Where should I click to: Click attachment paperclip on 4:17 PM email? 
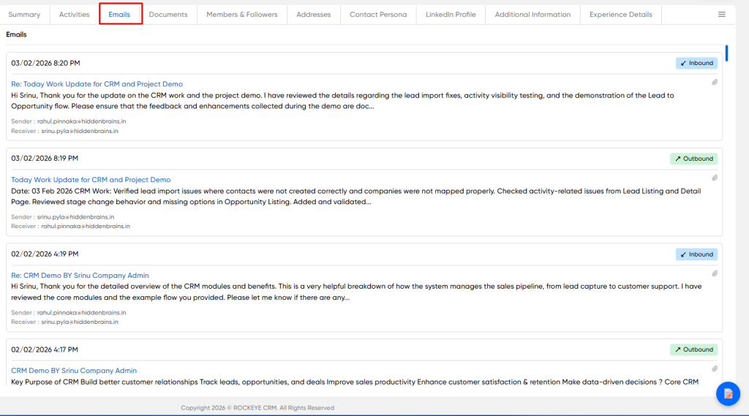[715, 368]
